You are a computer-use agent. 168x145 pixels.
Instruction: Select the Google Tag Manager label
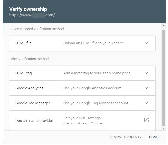point(33,103)
